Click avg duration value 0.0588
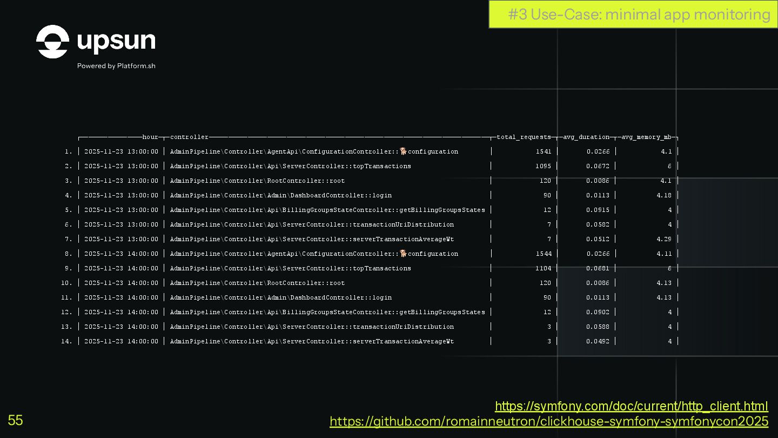The height and width of the screenshot is (438, 778). 598,327
